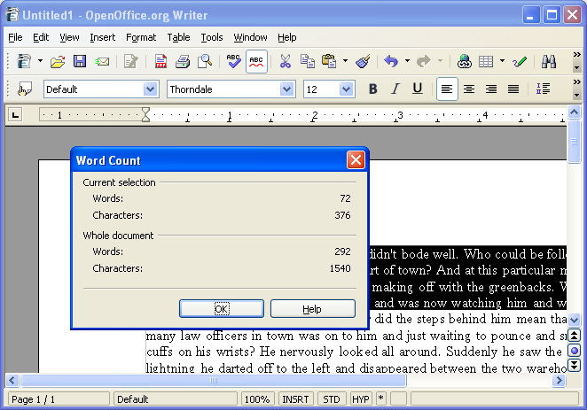Click the Cut scissors icon
587x410 pixels.
286,62
